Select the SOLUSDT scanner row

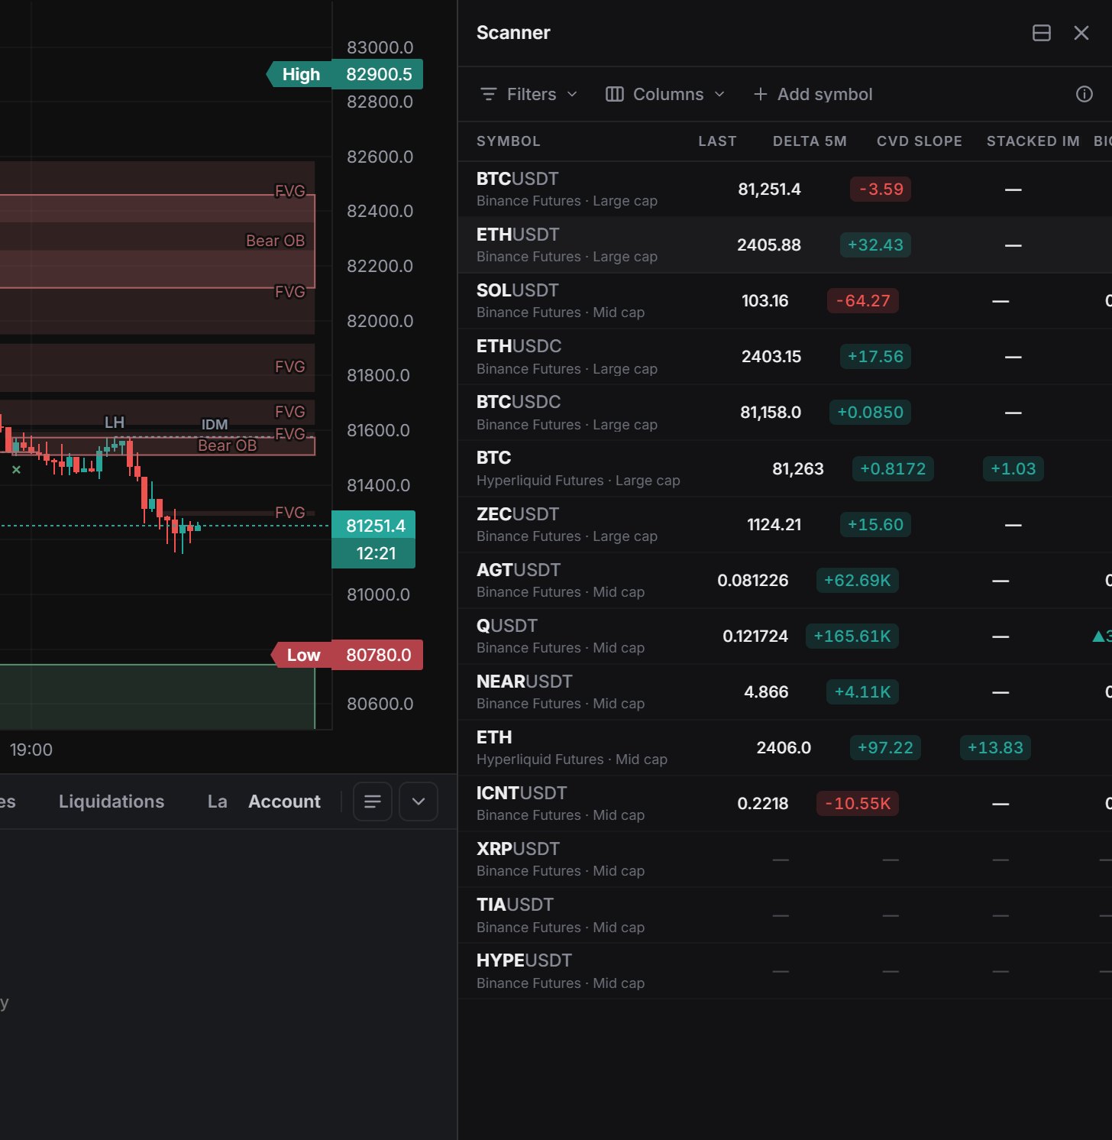(785, 301)
